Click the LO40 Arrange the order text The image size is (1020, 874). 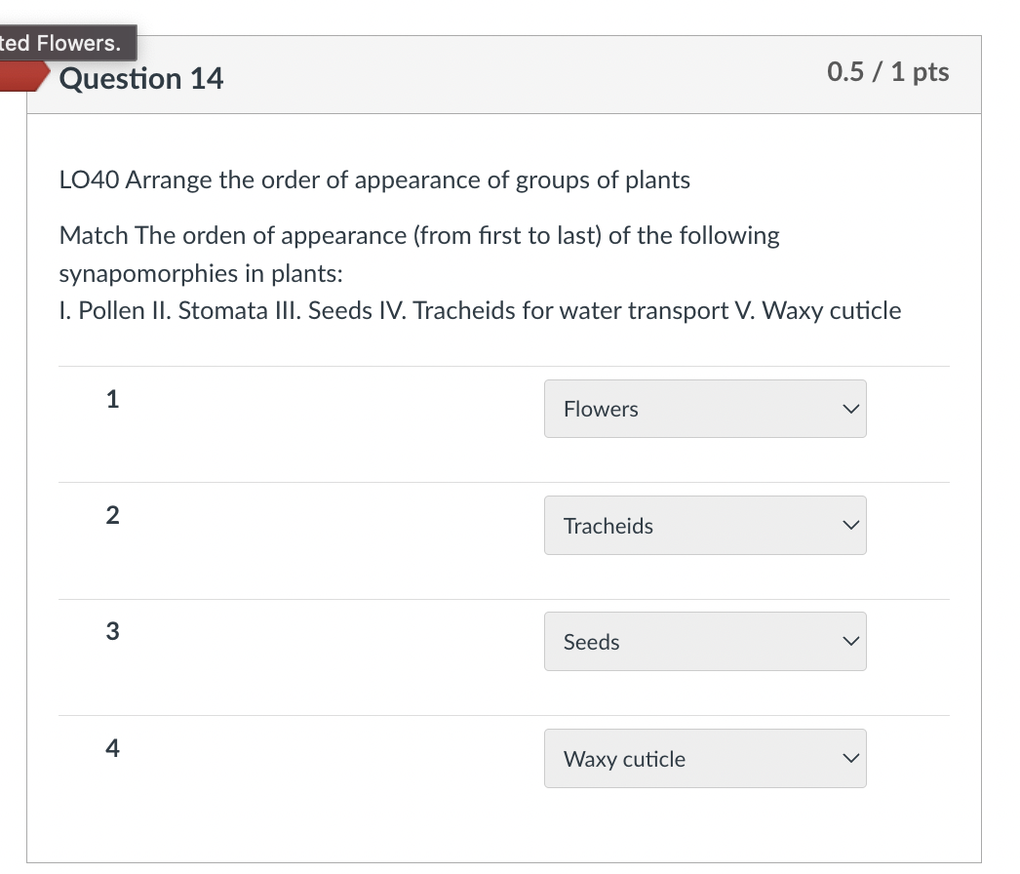pyautogui.click(x=374, y=180)
